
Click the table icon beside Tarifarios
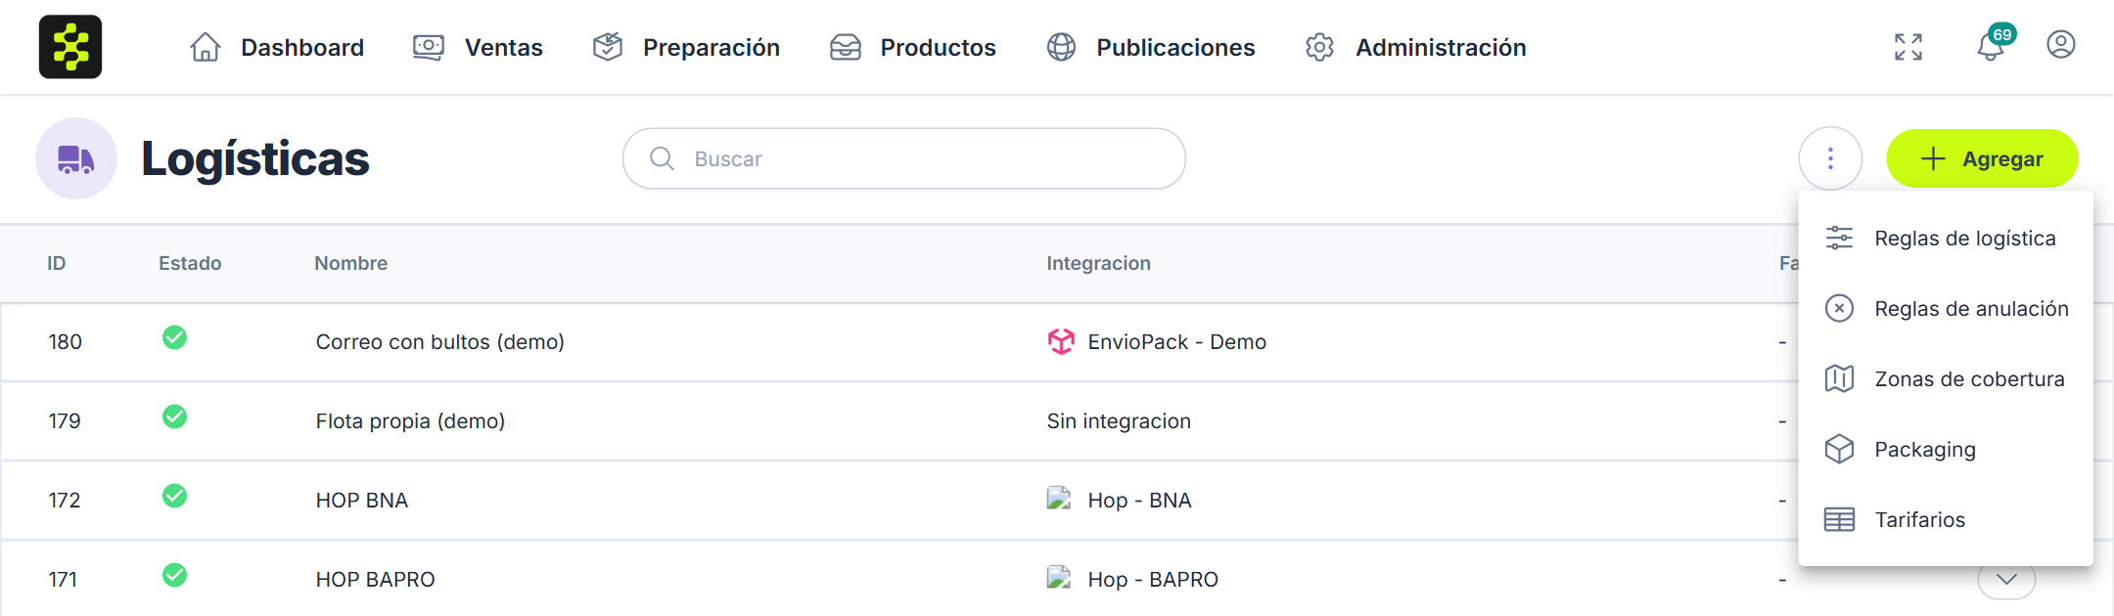pyautogui.click(x=1840, y=519)
